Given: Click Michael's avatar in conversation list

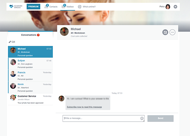Looking at the screenshot, I should (x=13, y=50).
